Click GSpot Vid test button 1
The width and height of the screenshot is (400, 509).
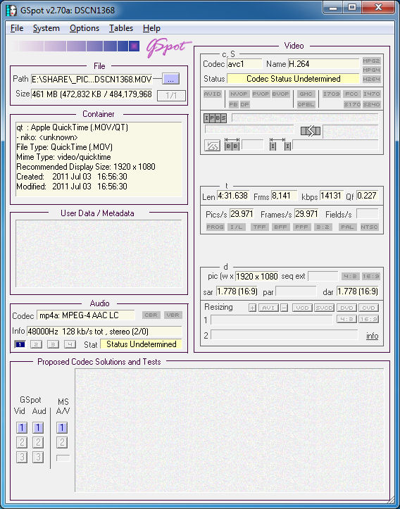[x=22, y=428]
